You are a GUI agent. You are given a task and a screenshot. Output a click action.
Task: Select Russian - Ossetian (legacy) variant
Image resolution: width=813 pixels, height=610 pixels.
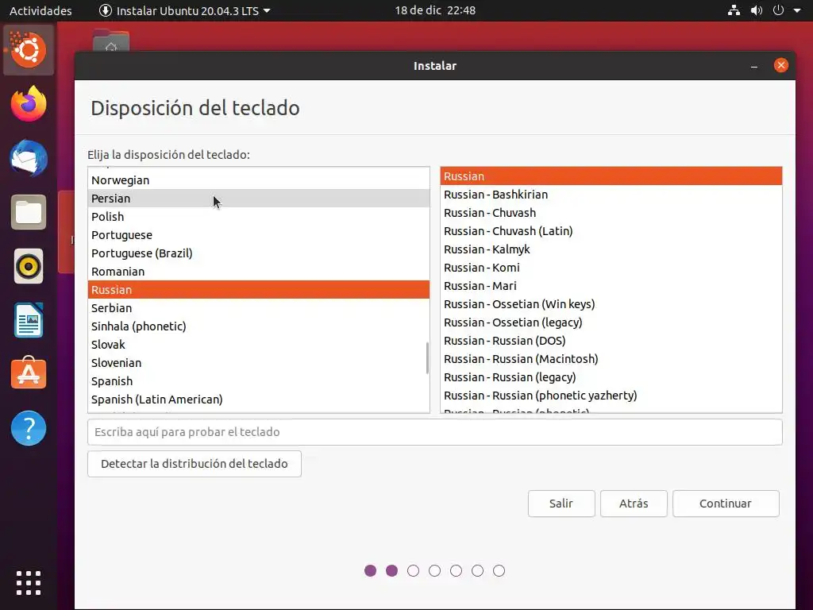(611, 322)
